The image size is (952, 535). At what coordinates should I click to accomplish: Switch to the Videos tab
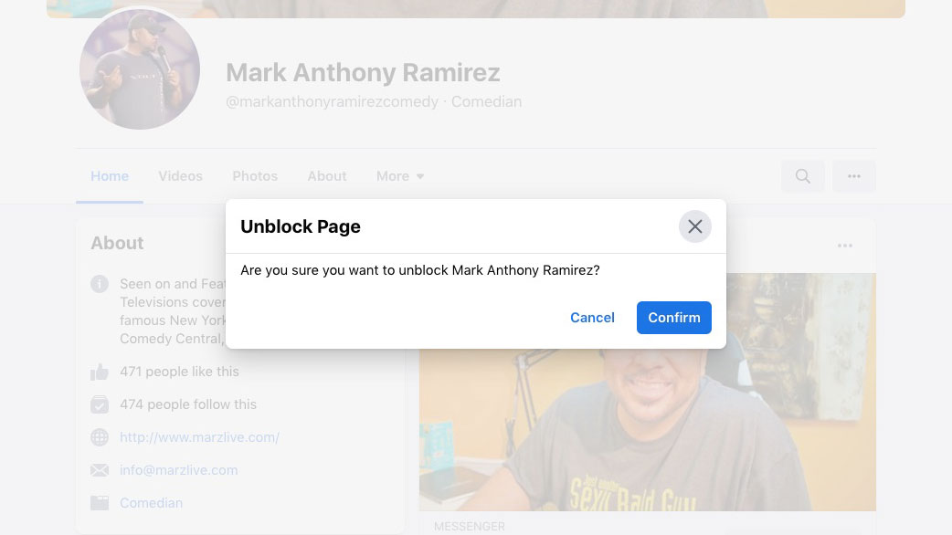(x=180, y=176)
